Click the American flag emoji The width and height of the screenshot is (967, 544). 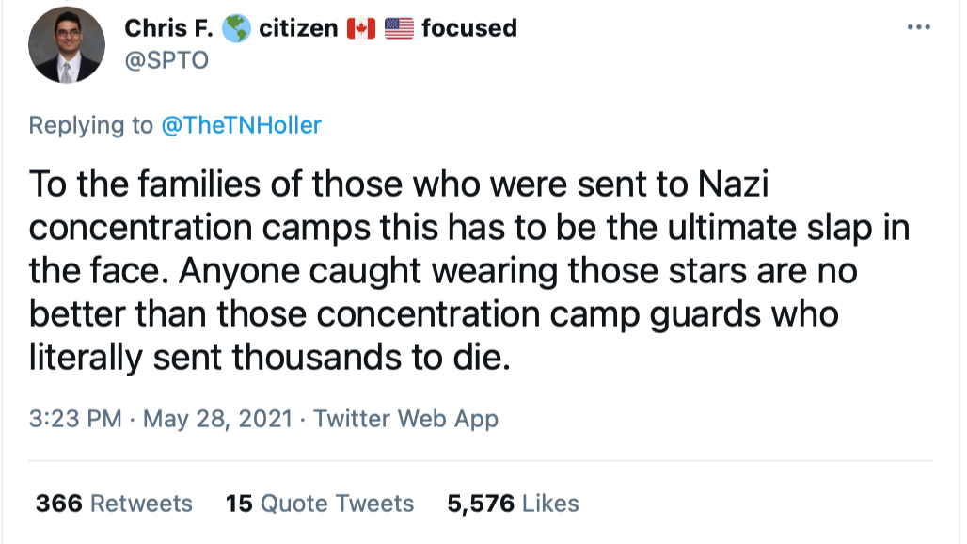pos(399,28)
